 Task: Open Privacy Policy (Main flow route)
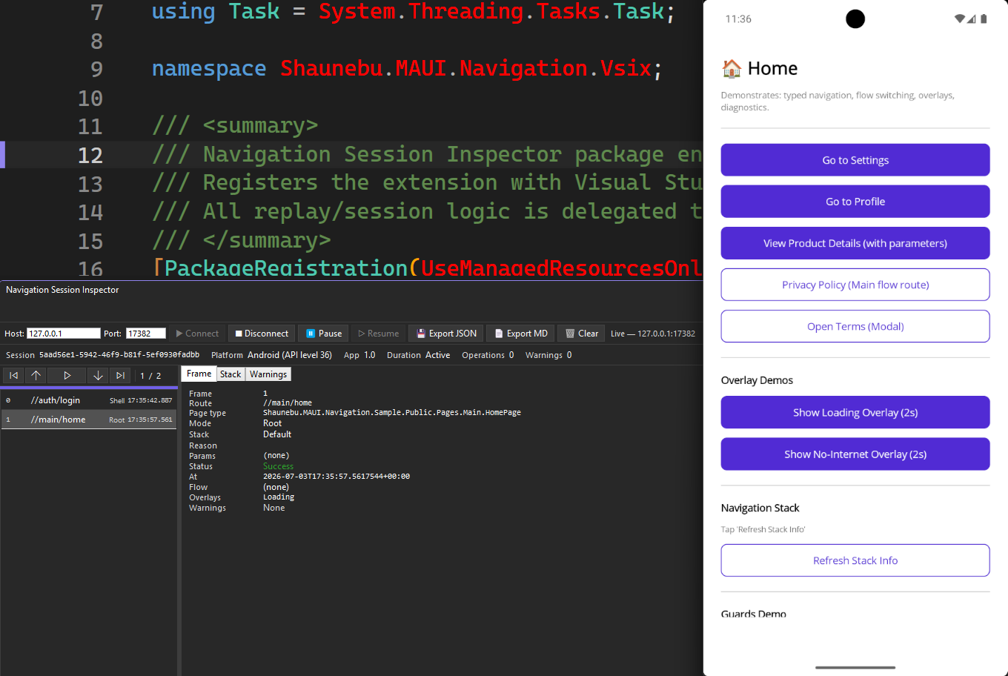(x=855, y=285)
